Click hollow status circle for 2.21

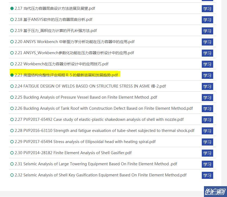(12, 53)
